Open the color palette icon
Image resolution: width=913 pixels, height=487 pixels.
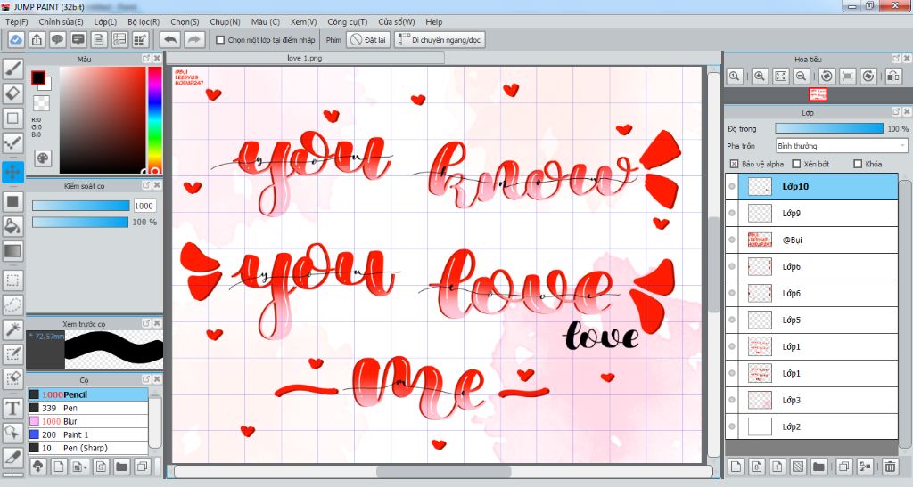[x=43, y=158]
